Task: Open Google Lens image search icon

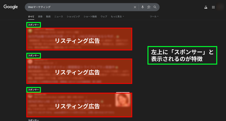Action: (x=149, y=7)
